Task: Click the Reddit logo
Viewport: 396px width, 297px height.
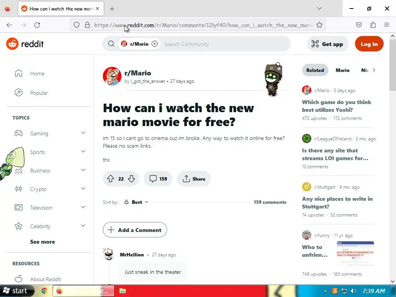Action: click(x=25, y=44)
